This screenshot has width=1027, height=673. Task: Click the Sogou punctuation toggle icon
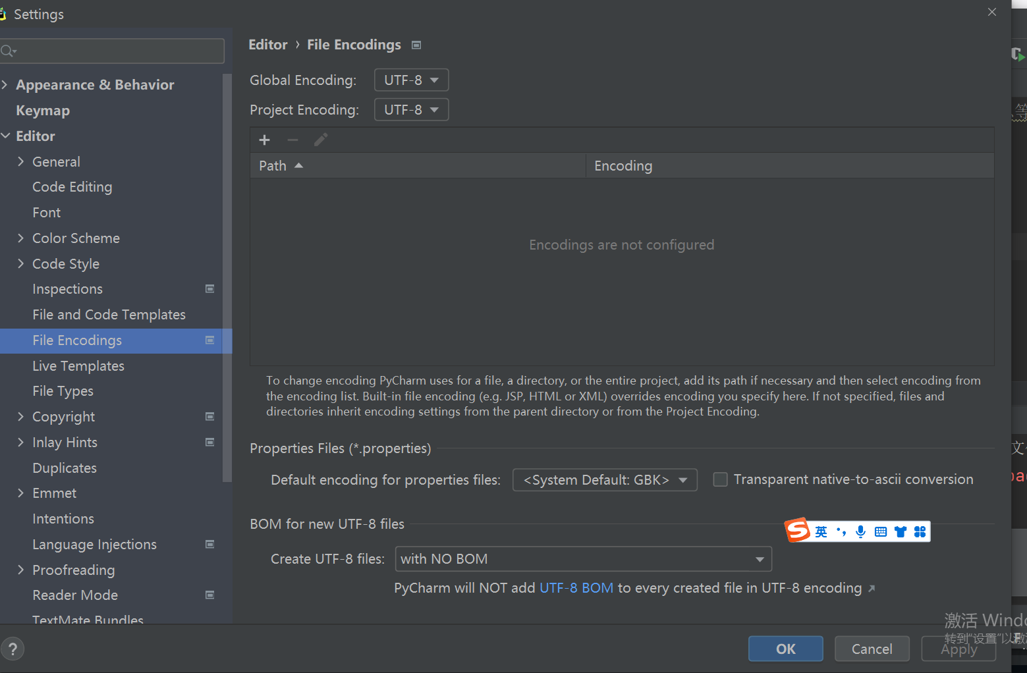pyautogui.click(x=841, y=531)
